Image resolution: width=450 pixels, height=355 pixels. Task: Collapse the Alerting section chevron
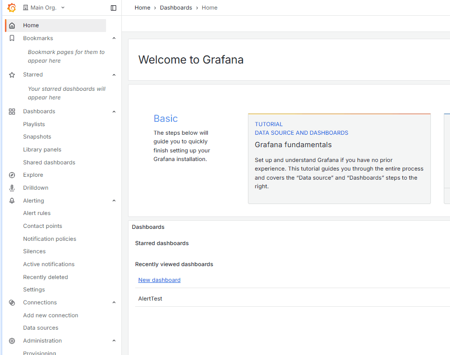(114, 201)
